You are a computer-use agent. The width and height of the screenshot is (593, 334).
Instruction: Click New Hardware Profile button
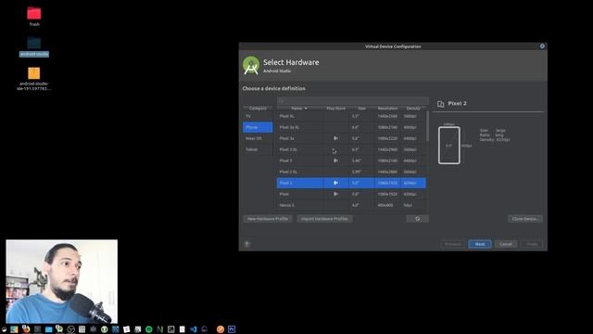click(268, 219)
